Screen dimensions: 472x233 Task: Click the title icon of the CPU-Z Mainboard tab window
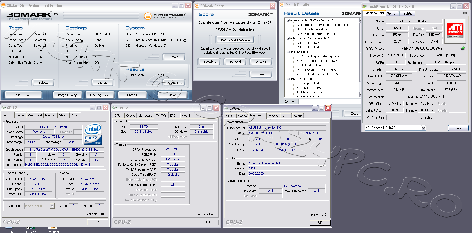click(226, 108)
